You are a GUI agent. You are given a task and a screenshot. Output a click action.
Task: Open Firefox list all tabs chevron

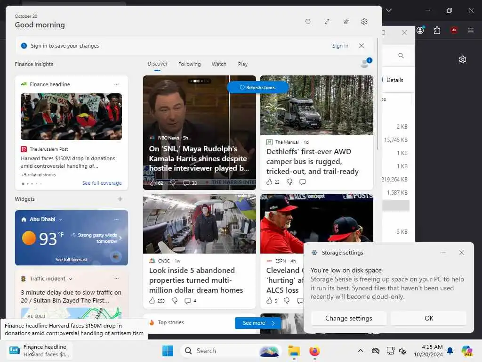(x=388, y=10)
